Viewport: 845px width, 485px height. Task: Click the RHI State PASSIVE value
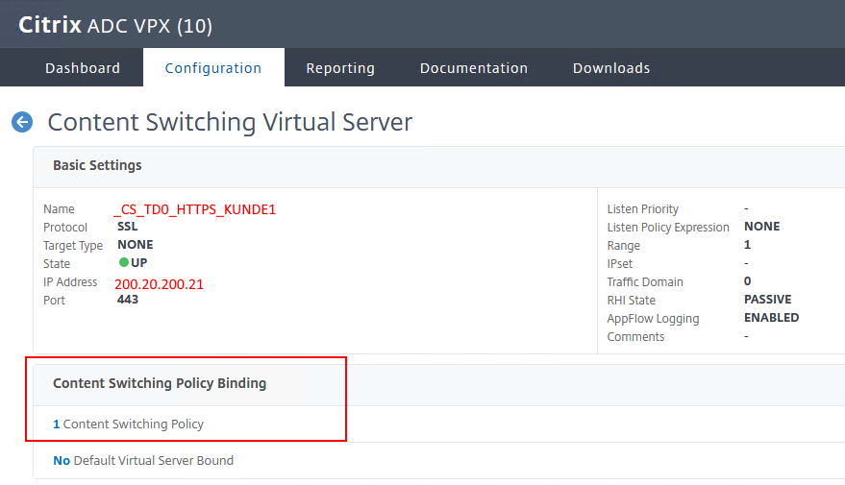click(767, 300)
